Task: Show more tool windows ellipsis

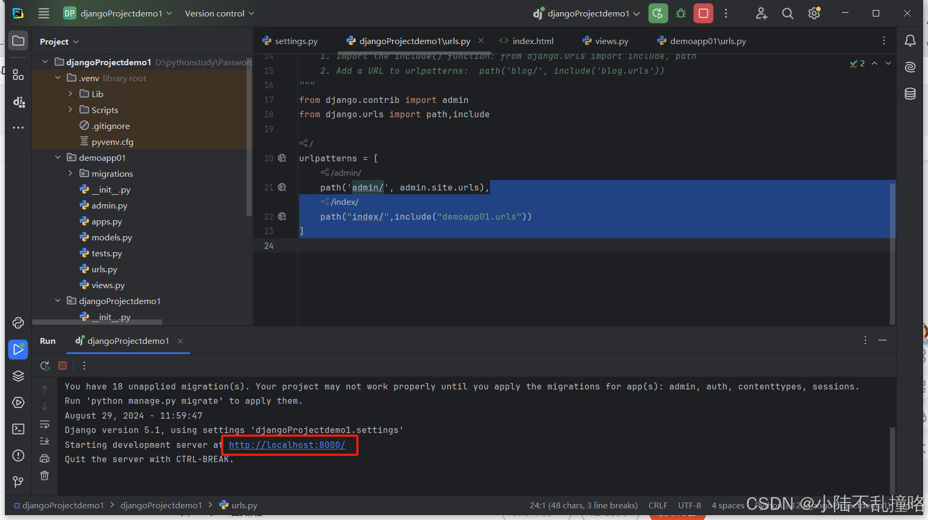Action: point(19,127)
